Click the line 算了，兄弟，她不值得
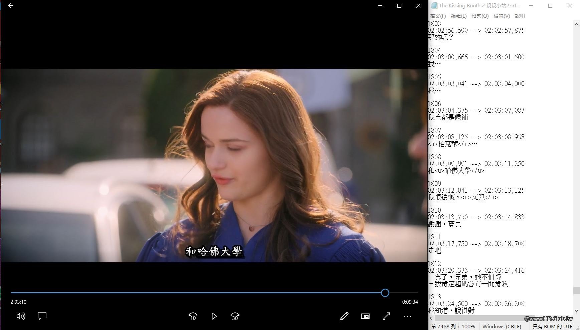 [x=465, y=277]
